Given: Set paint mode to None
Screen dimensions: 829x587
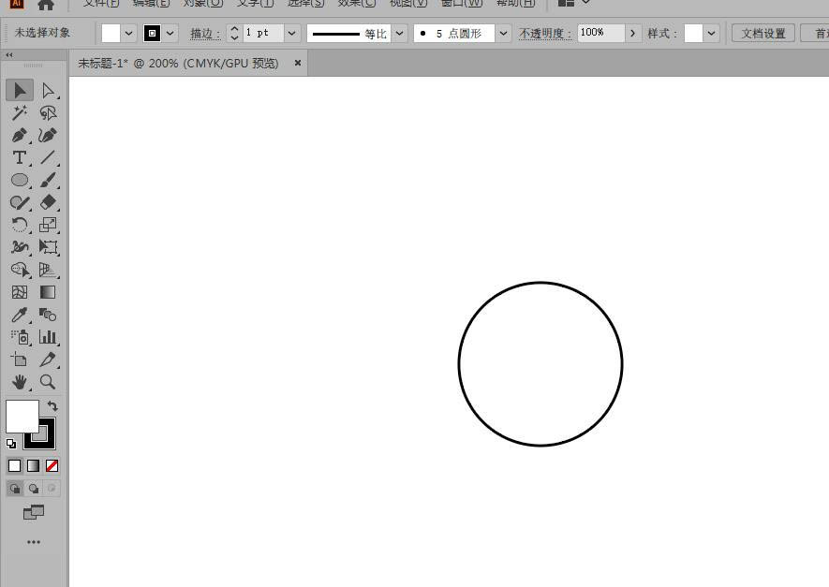Looking at the screenshot, I should pos(52,465).
